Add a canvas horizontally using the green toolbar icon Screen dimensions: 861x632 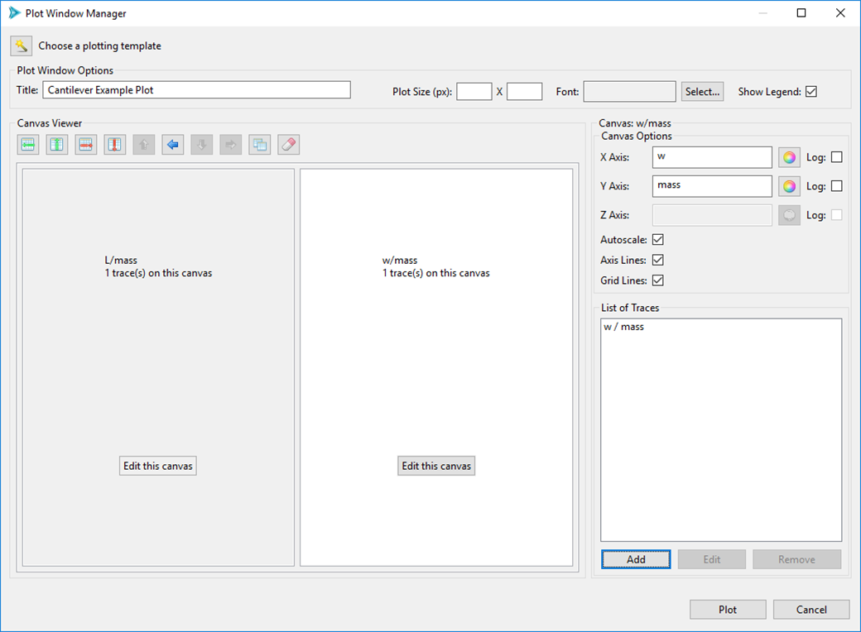pos(28,144)
